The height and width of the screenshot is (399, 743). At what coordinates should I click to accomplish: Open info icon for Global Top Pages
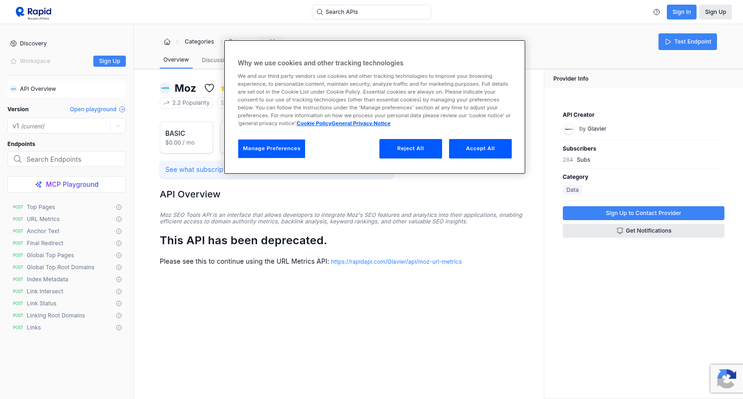coord(119,255)
